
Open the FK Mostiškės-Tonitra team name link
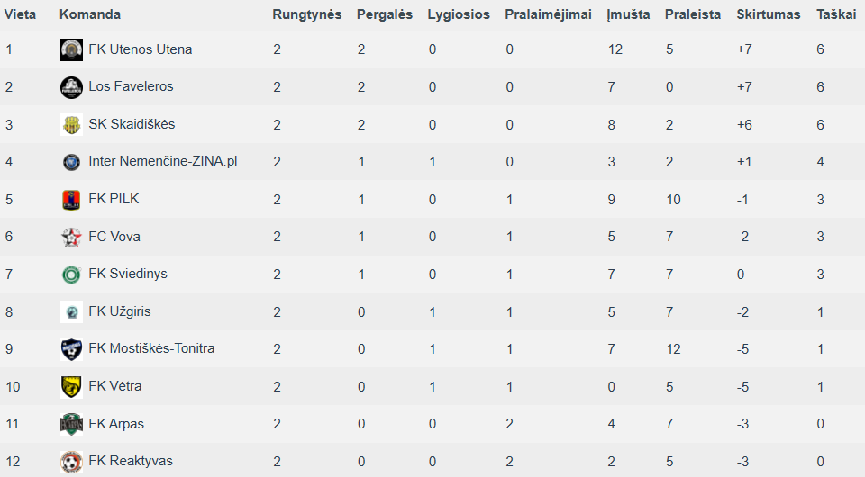[x=151, y=348]
